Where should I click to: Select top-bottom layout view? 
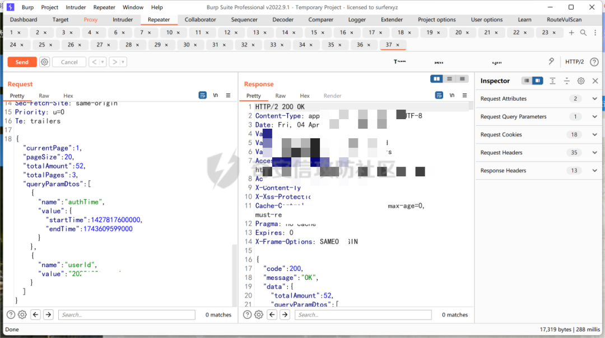(449, 79)
